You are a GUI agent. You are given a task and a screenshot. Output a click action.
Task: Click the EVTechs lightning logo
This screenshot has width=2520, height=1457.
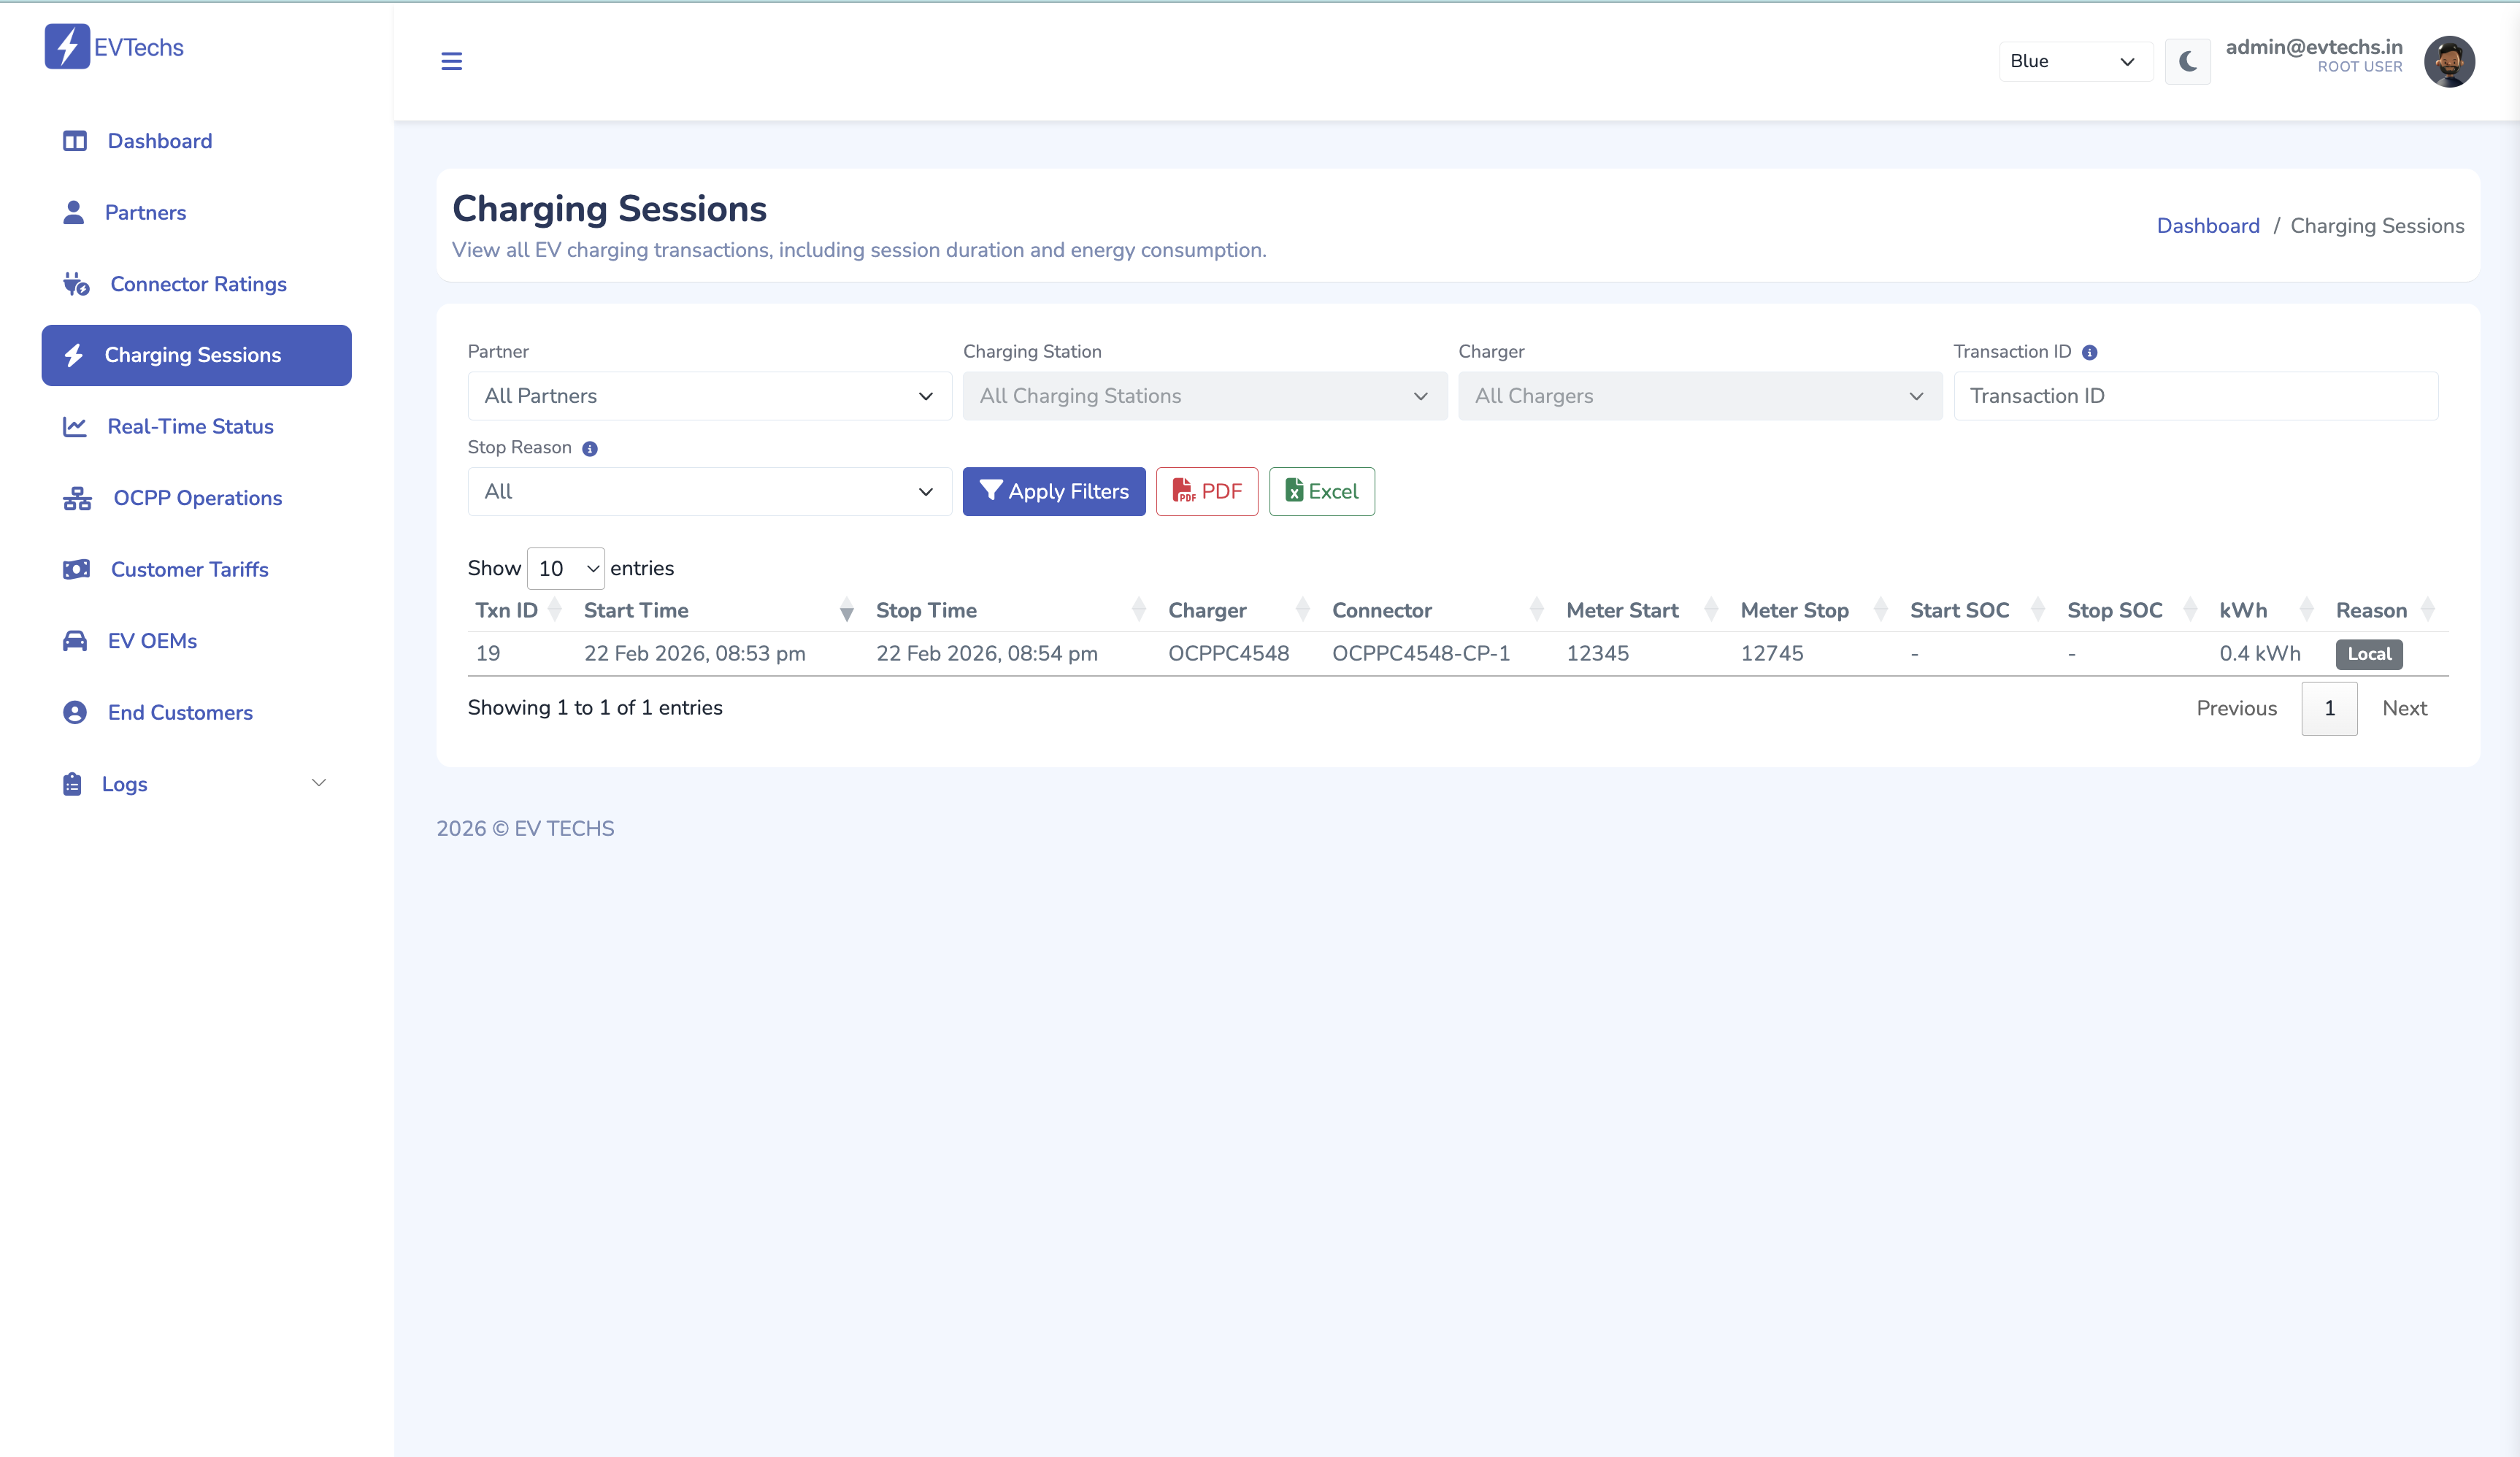point(67,46)
